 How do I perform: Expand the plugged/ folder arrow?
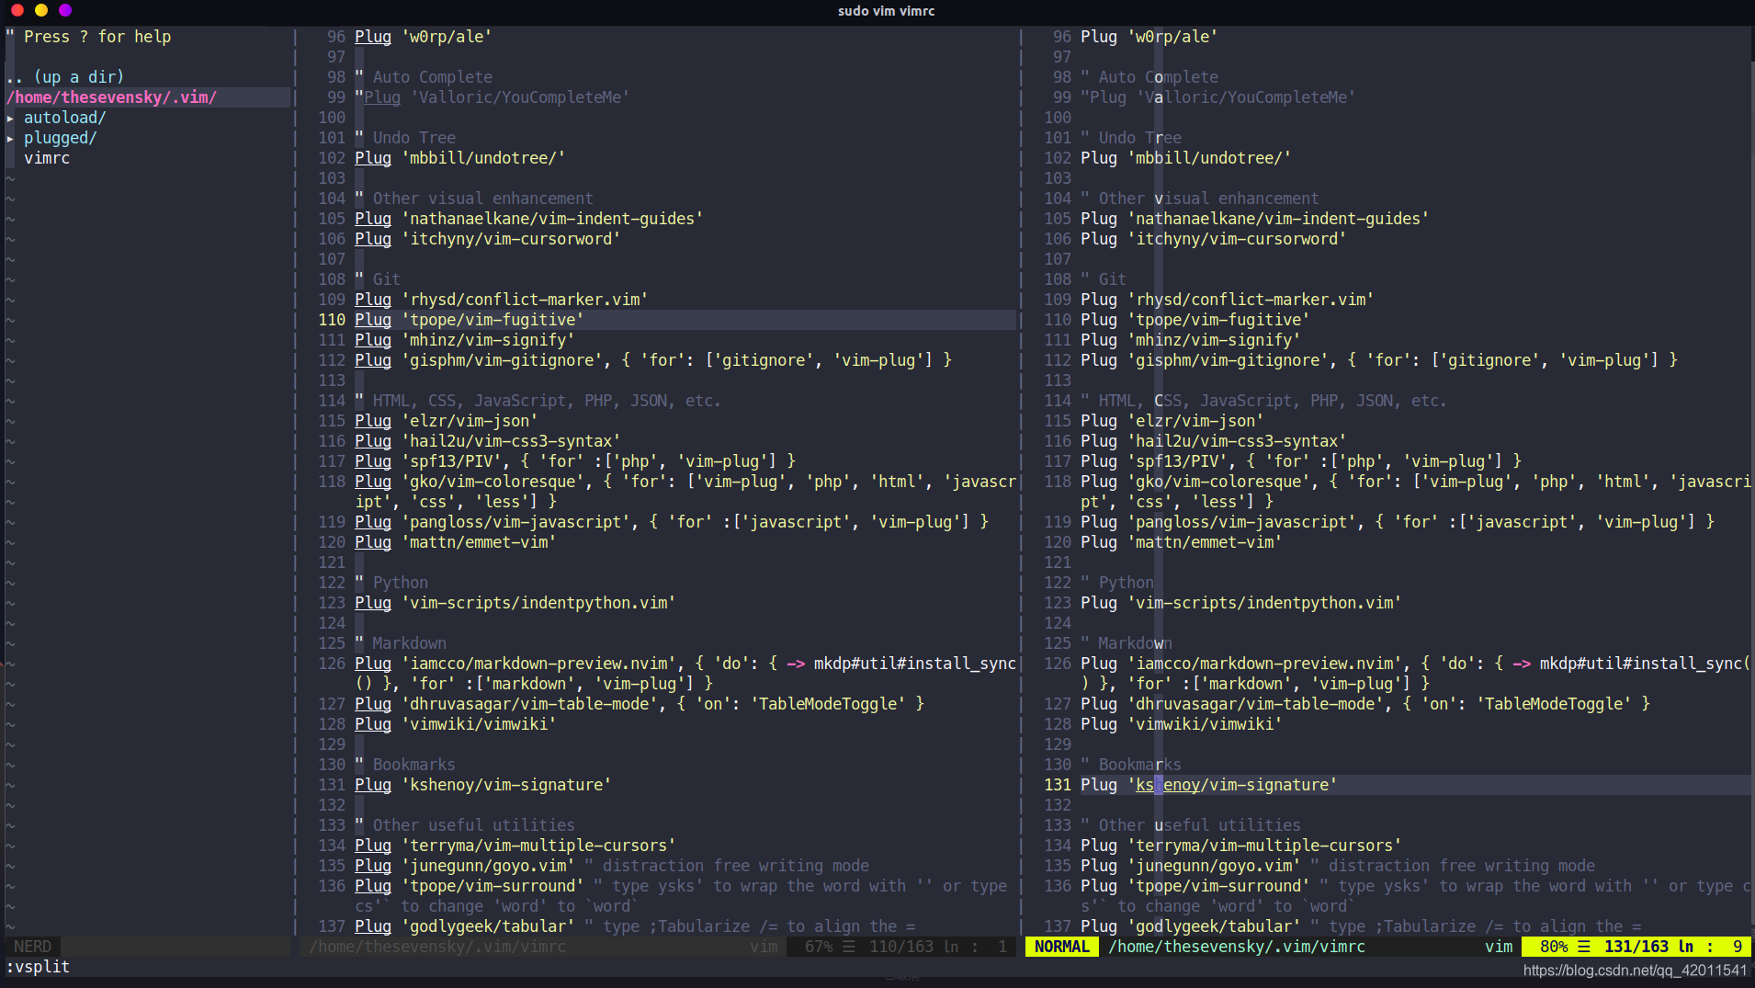click(x=10, y=138)
